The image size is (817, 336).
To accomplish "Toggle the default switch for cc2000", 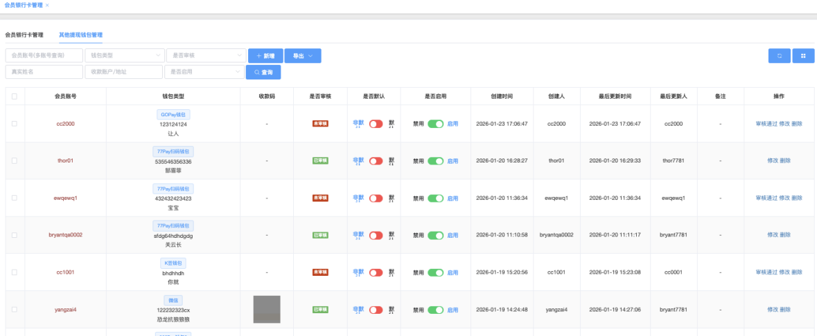I will [x=376, y=124].
